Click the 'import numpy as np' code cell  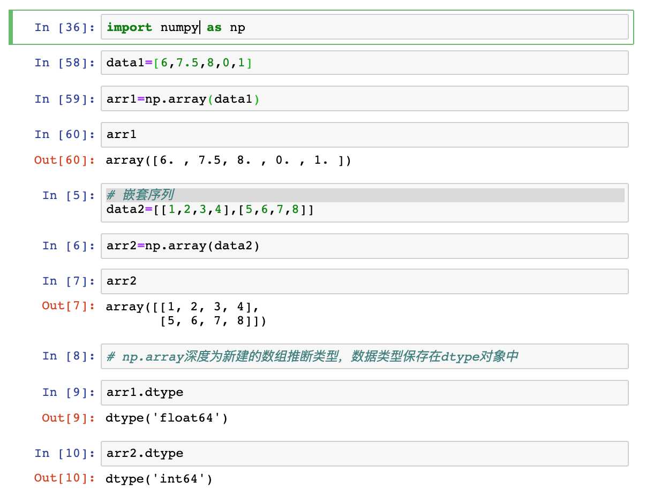pos(364,27)
